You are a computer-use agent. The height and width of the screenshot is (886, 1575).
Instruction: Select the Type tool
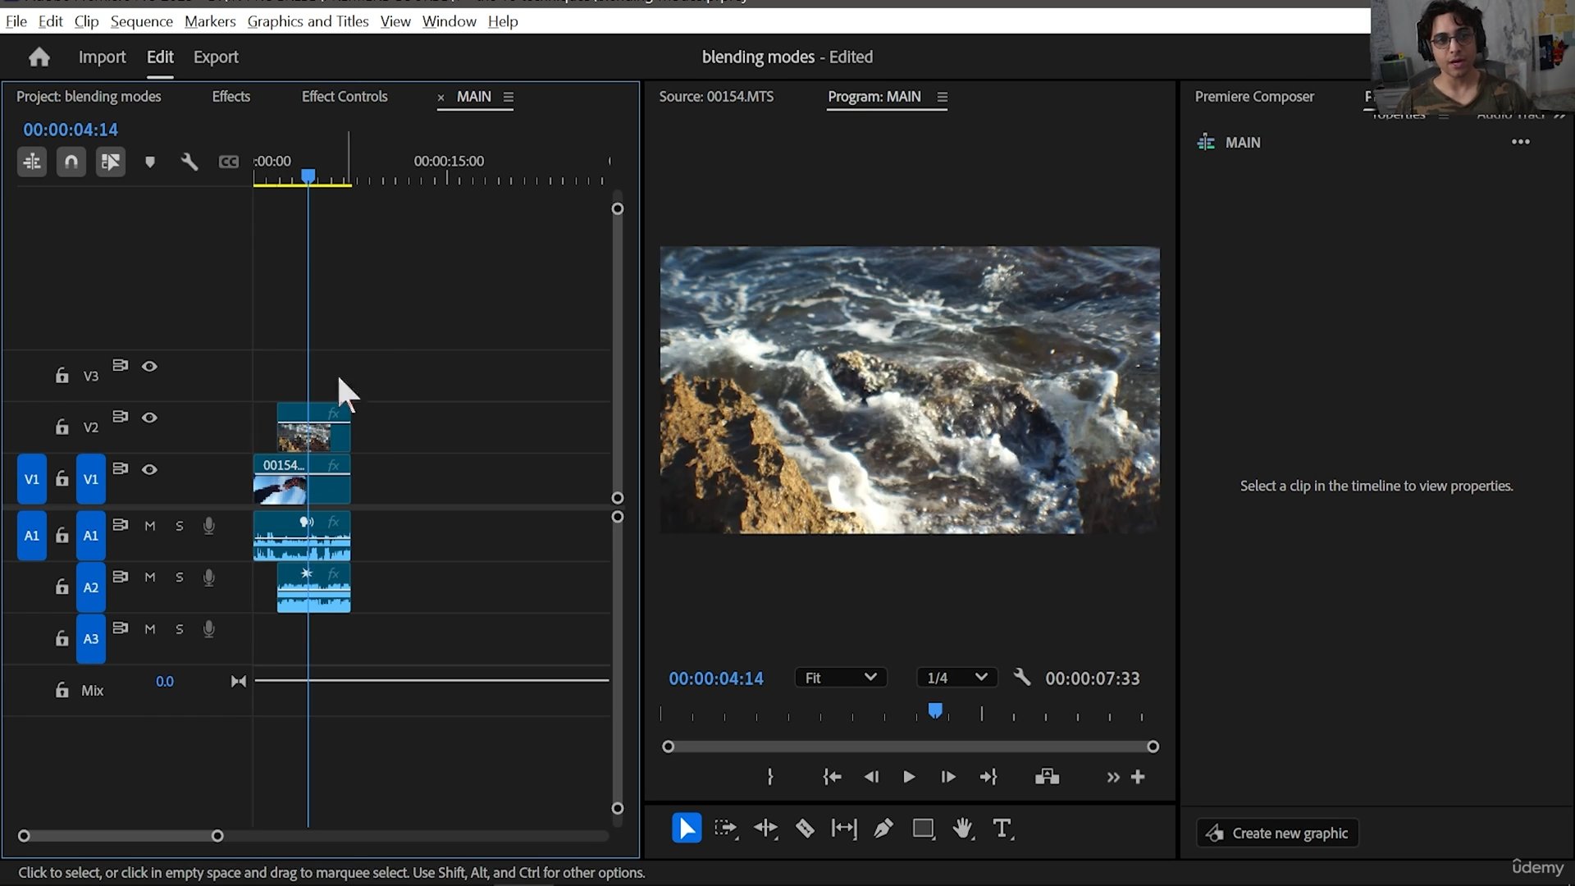click(1002, 829)
